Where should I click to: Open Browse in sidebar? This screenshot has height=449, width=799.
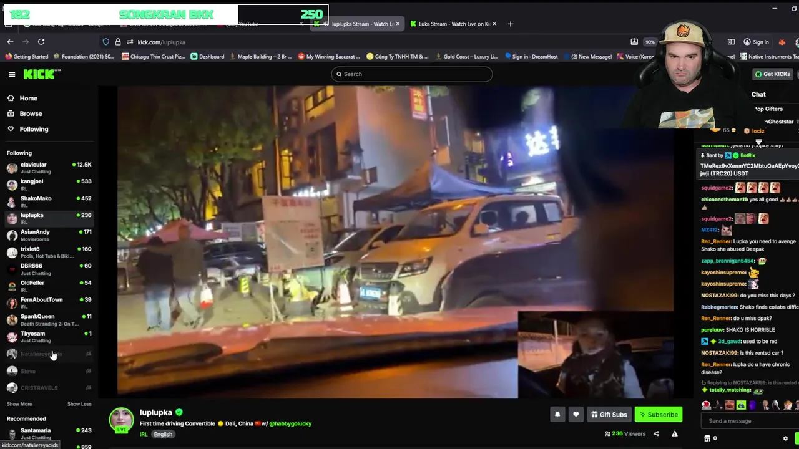click(x=31, y=113)
